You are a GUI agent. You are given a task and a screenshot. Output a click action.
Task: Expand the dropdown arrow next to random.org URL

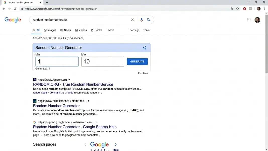tap(69, 80)
